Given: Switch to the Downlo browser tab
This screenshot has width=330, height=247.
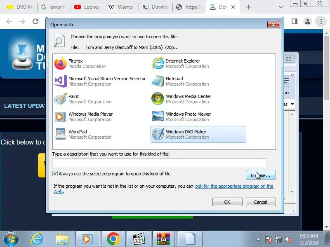Looking at the screenshot, I should click(156, 7).
